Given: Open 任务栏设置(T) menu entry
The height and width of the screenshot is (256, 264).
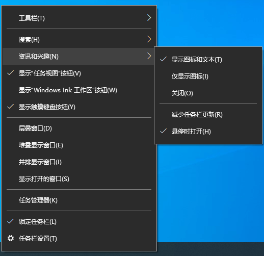Looking at the screenshot, I should 79,239.
